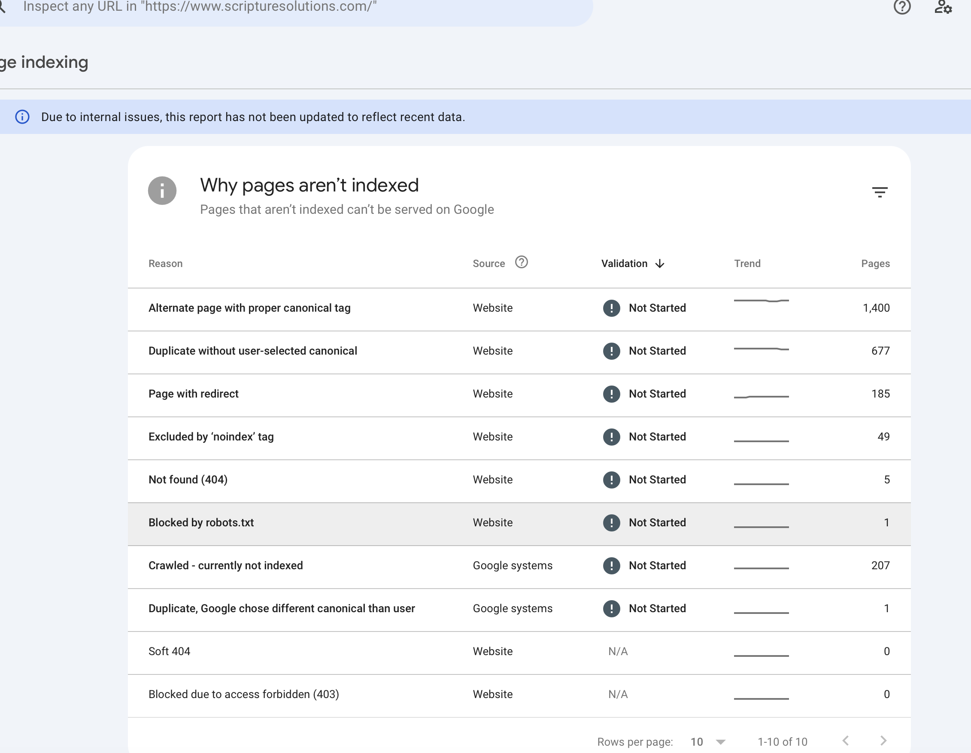Sort by the Validation column arrow
Image resolution: width=971 pixels, height=753 pixels.
[x=660, y=264]
